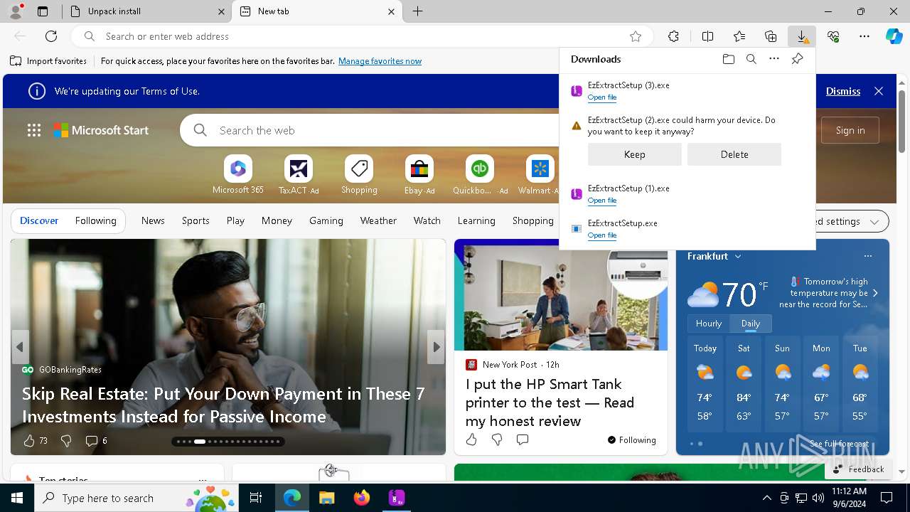Open the downloads folder icon
The image size is (910, 512).
729,59
